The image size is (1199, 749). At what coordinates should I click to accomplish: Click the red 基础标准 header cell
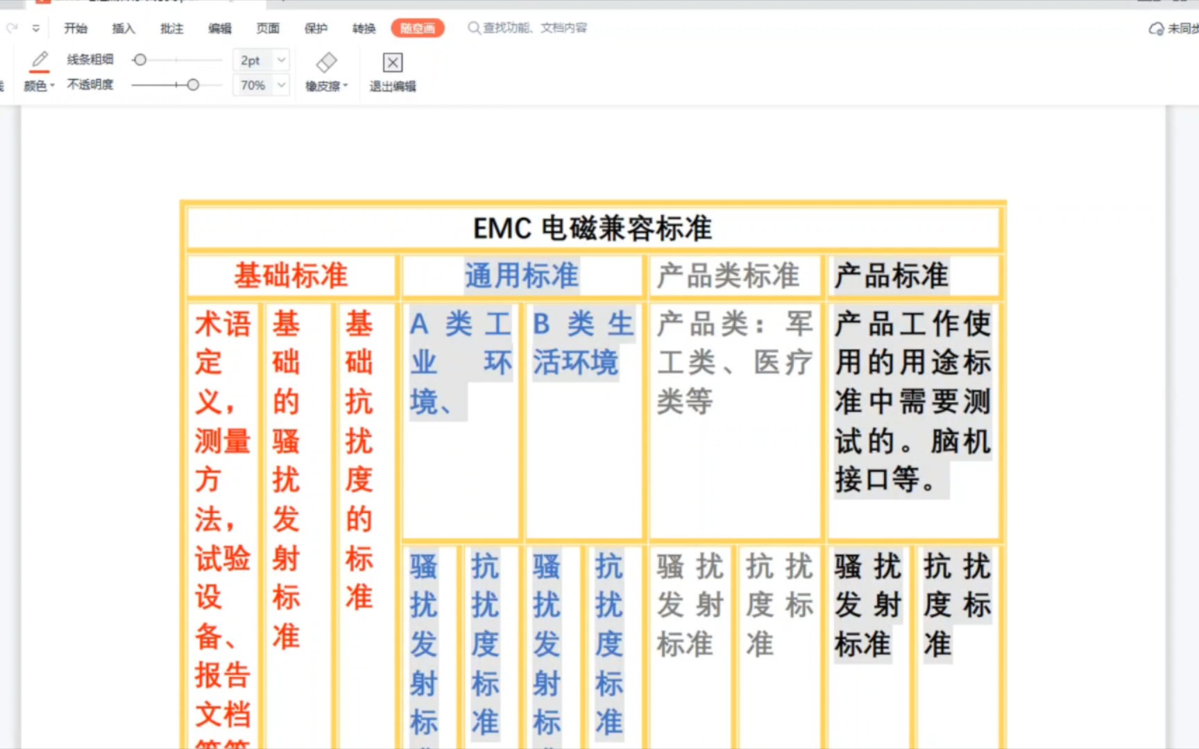coord(291,275)
